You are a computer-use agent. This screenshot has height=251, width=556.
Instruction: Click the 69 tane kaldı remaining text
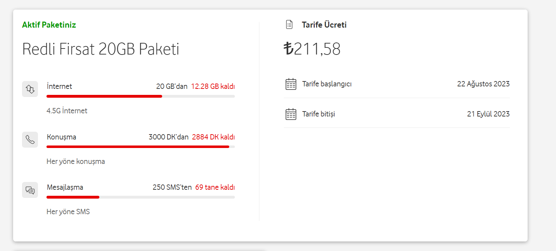click(x=215, y=187)
